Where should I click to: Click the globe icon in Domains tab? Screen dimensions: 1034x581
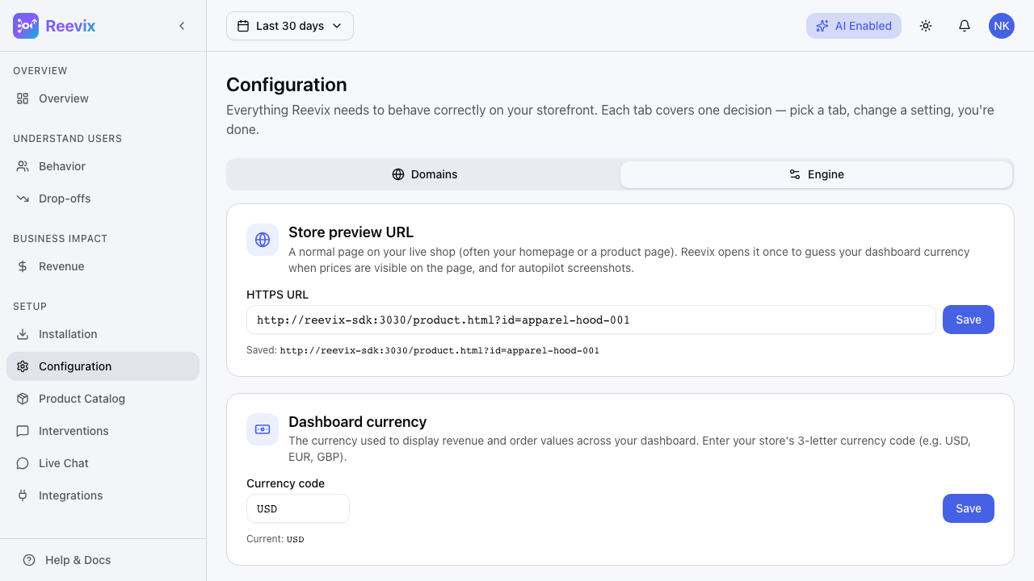398,174
